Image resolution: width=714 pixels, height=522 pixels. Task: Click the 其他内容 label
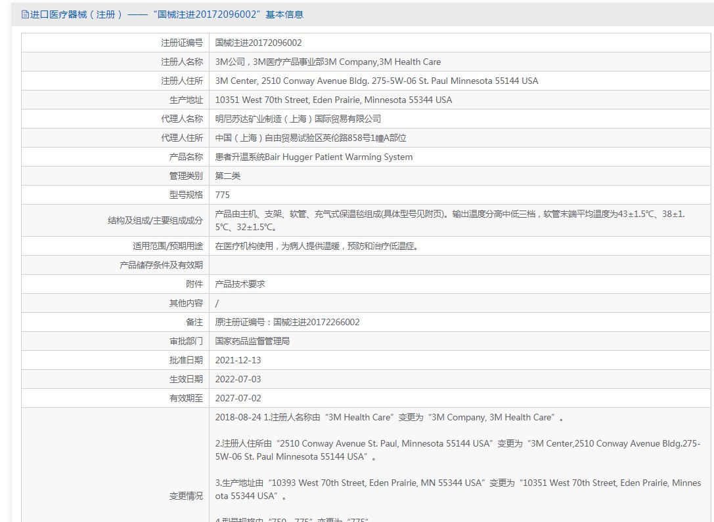186,303
